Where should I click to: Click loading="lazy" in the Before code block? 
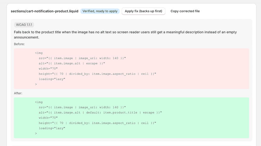pyautogui.click(x=52, y=79)
